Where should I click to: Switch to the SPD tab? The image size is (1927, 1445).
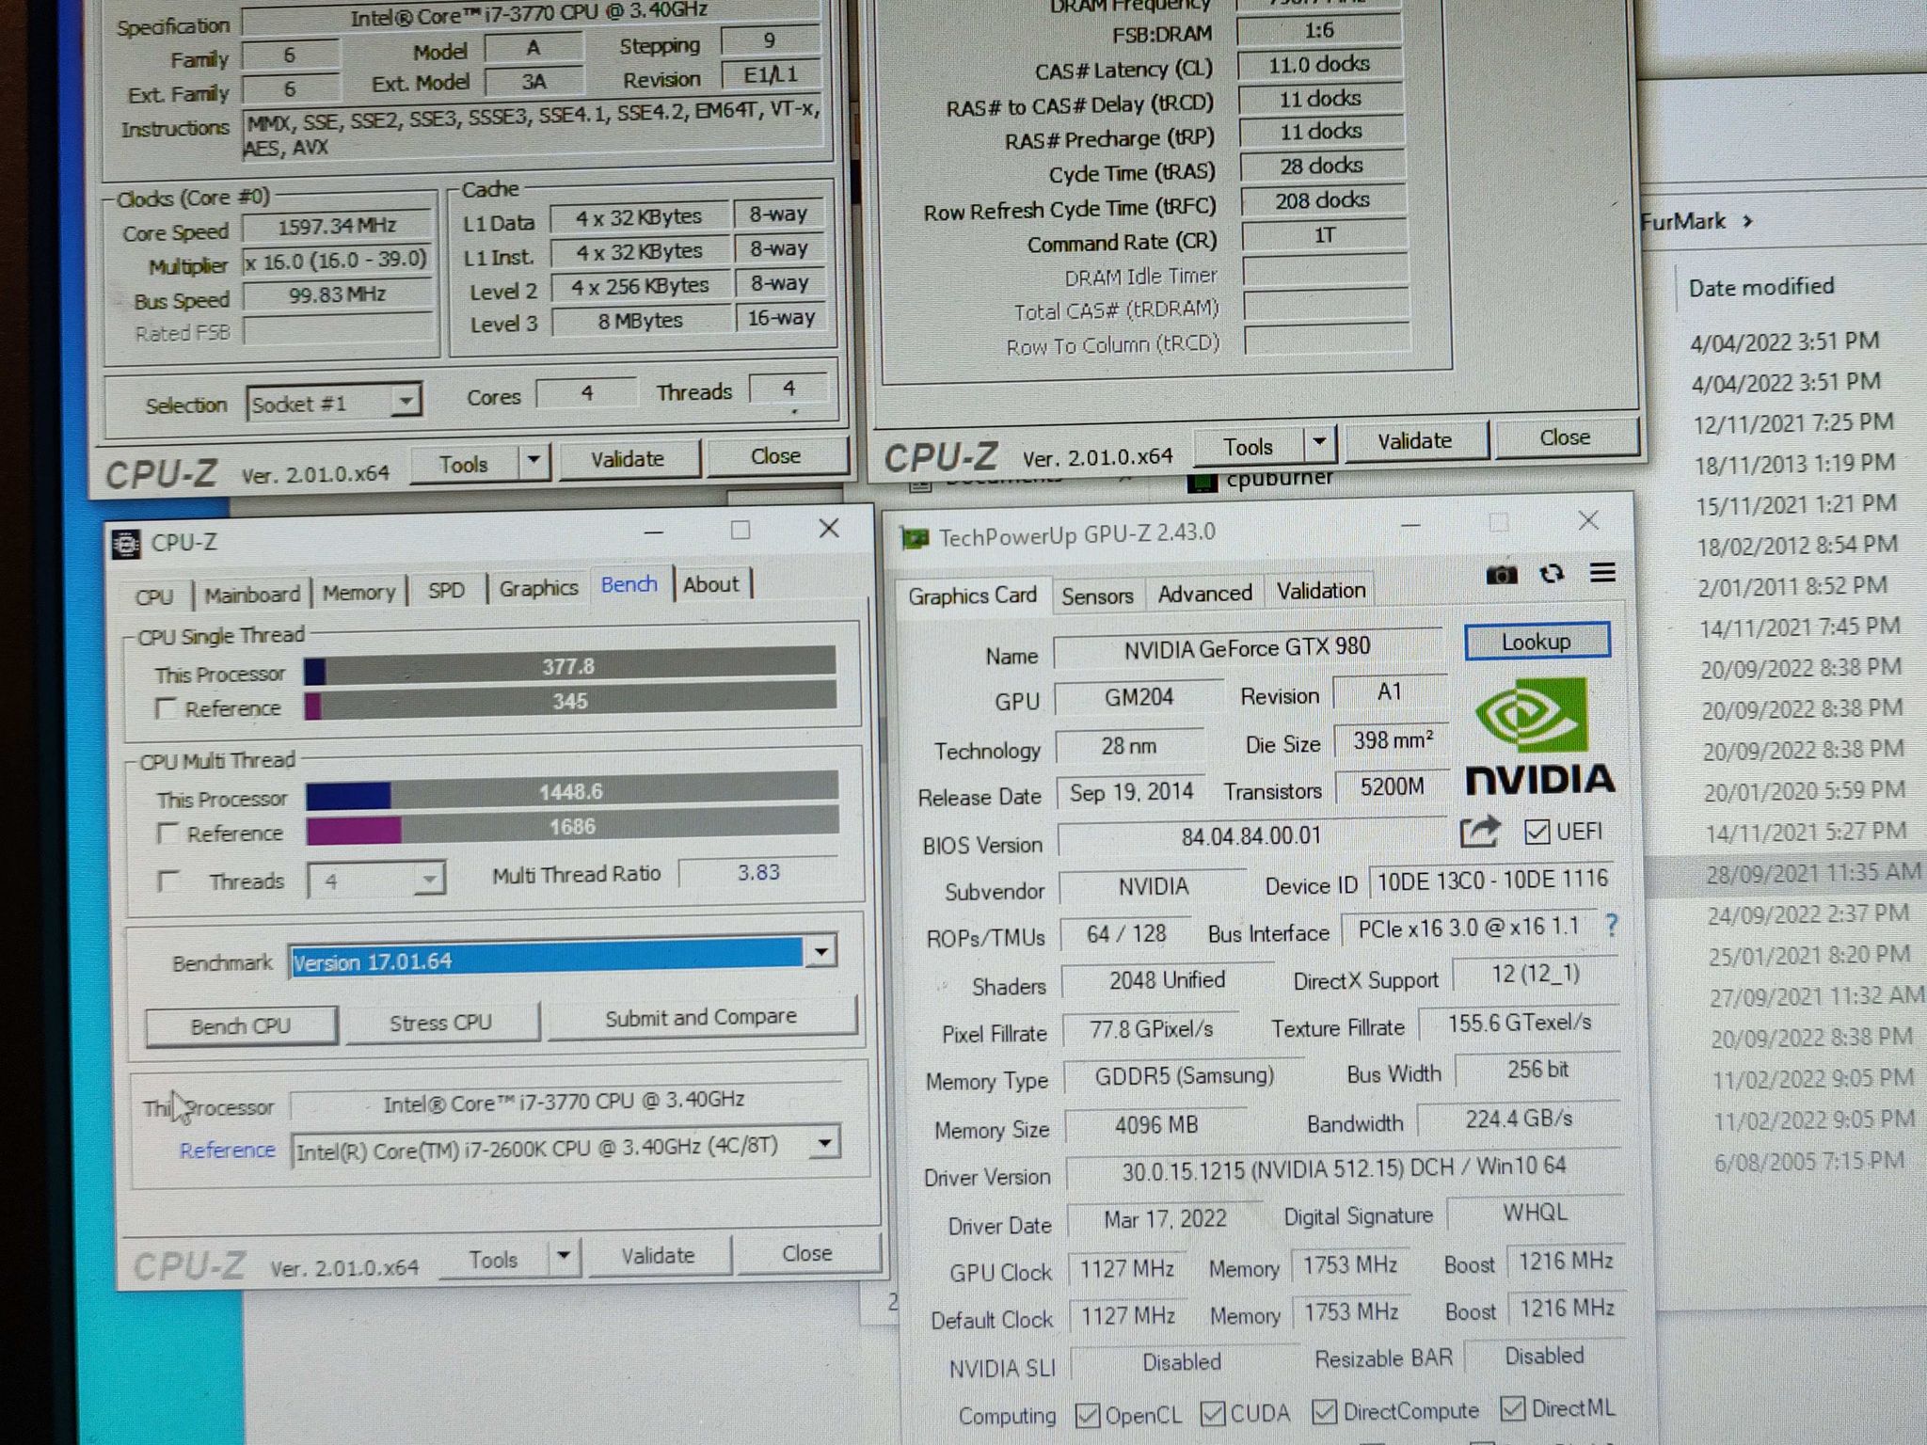[446, 590]
